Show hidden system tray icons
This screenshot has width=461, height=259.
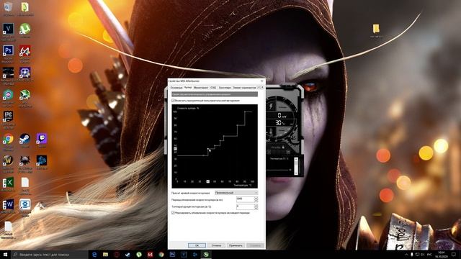click(x=406, y=255)
